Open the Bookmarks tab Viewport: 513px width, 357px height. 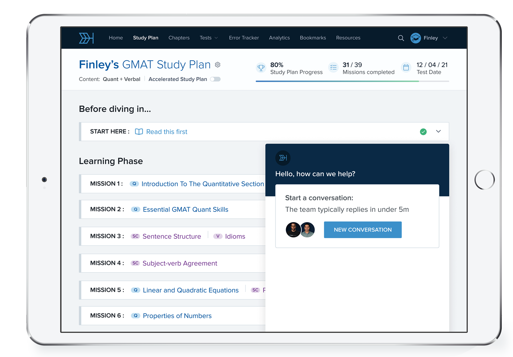point(313,38)
